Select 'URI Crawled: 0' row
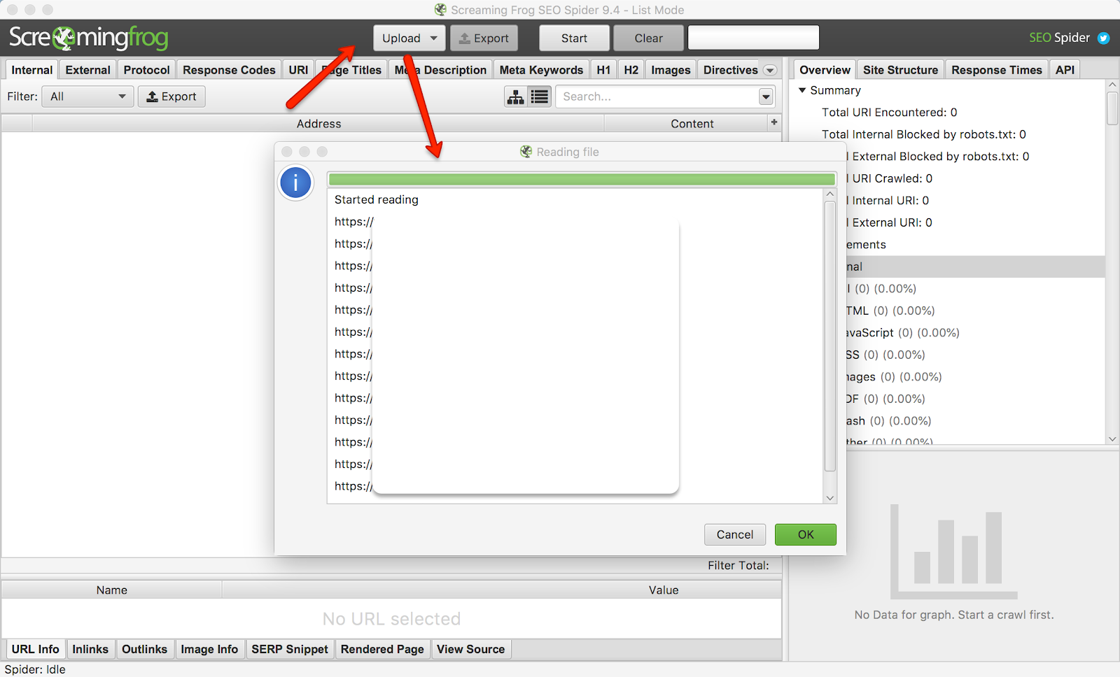1120x677 pixels. tap(892, 178)
